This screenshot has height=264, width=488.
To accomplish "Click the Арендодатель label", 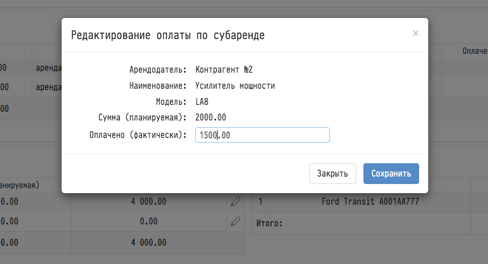I will coord(158,69).
